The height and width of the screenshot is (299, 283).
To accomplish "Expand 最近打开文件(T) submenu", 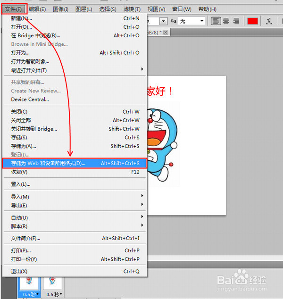I will [75, 70].
